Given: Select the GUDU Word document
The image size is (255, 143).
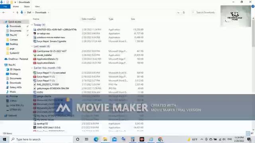Looking at the screenshot, I should click(40, 92).
